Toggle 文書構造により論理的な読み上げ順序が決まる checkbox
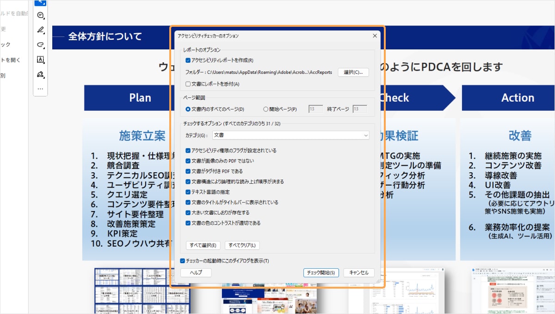This screenshot has width=555, height=314. click(188, 182)
